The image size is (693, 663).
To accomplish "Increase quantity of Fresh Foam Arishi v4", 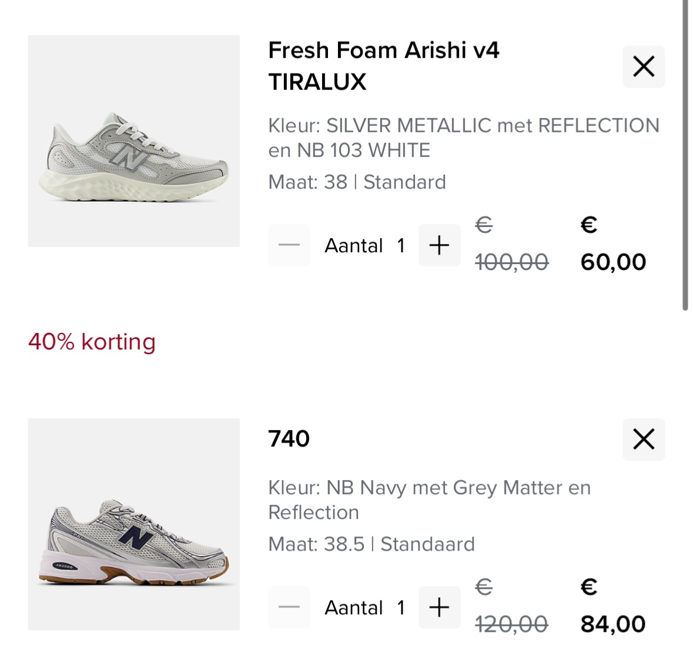I will 439,245.
